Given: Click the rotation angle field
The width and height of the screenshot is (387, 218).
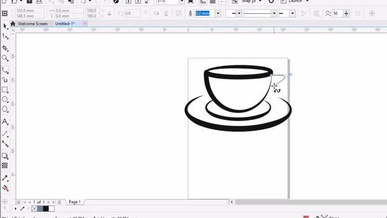Looking at the screenshot, I should coord(132,13).
